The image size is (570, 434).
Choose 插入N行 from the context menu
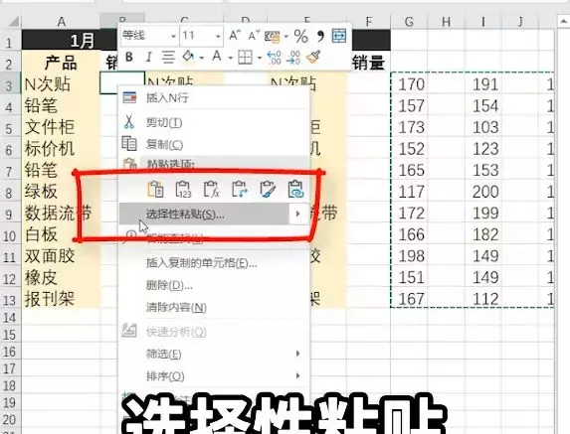coord(215,97)
